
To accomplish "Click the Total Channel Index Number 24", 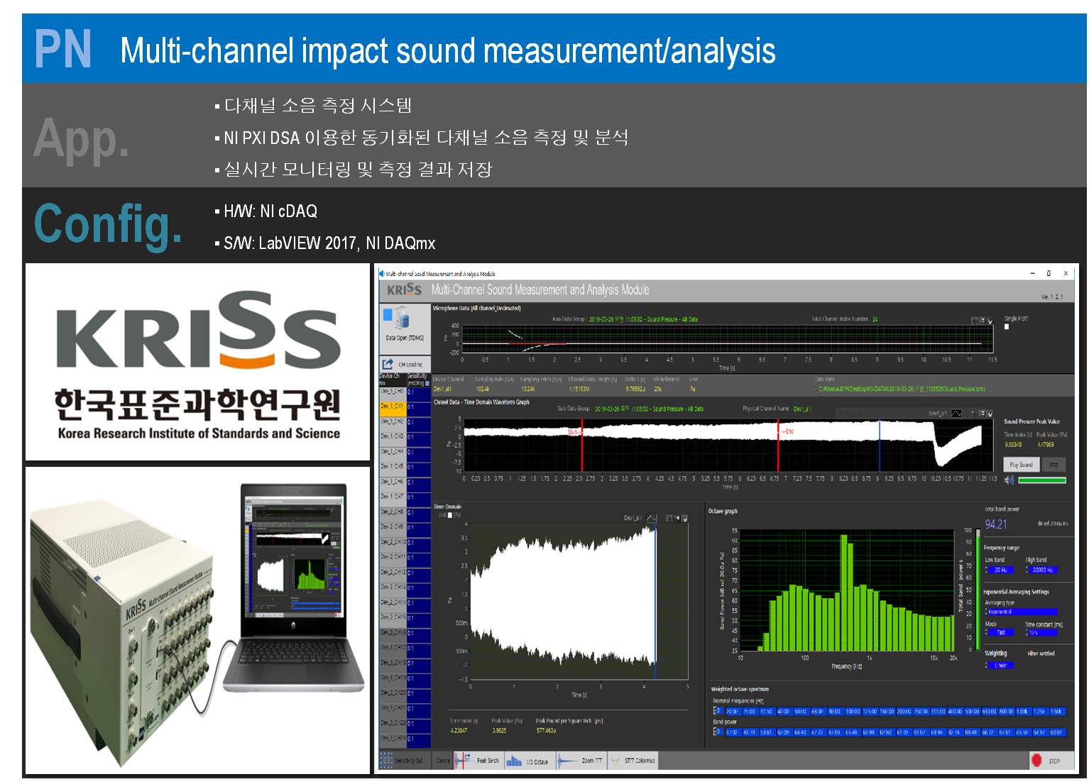I will [x=875, y=319].
